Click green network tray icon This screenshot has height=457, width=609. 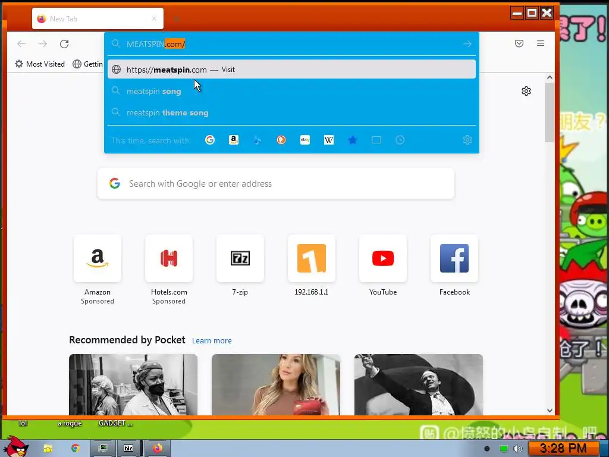coord(504,449)
